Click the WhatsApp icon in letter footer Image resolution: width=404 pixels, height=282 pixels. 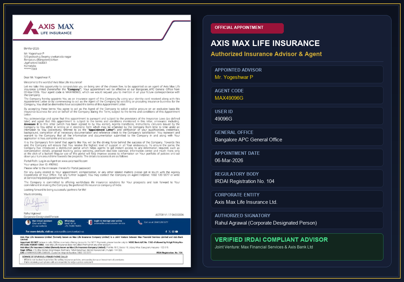click(60, 223)
